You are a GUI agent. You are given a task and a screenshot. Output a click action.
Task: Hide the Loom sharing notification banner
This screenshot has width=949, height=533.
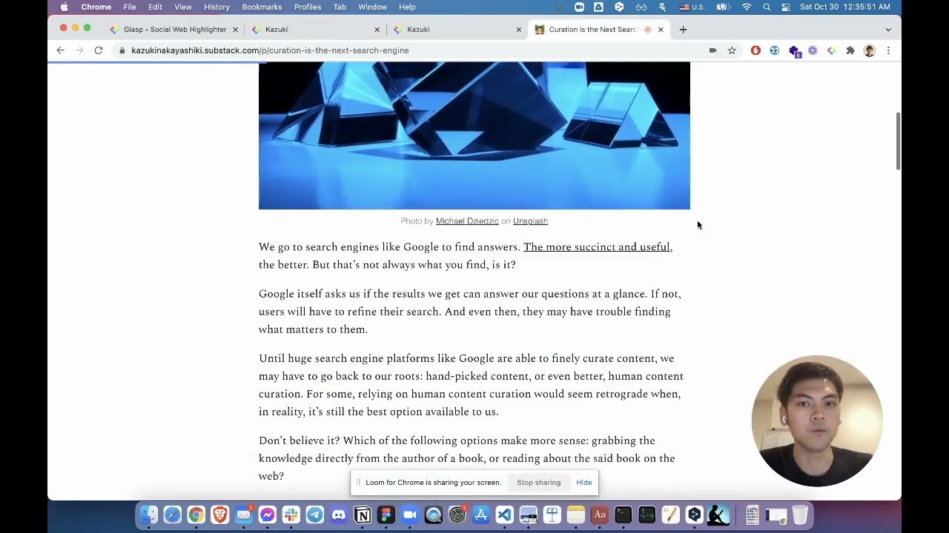click(x=583, y=482)
